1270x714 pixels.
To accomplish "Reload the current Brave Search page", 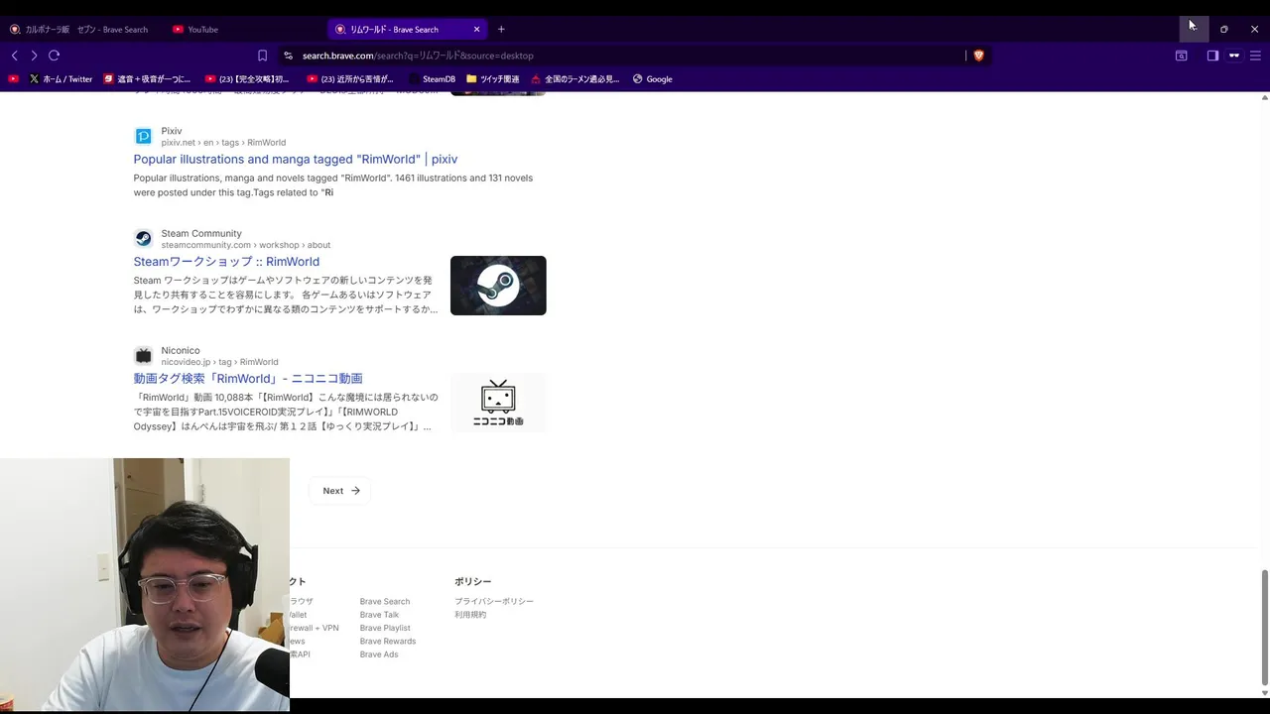I will 54,56.
